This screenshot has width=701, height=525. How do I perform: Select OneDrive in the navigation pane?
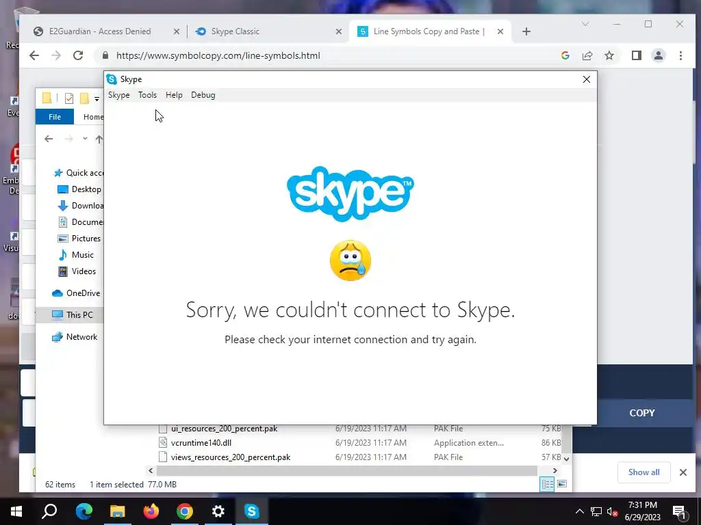pyautogui.click(x=76, y=293)
